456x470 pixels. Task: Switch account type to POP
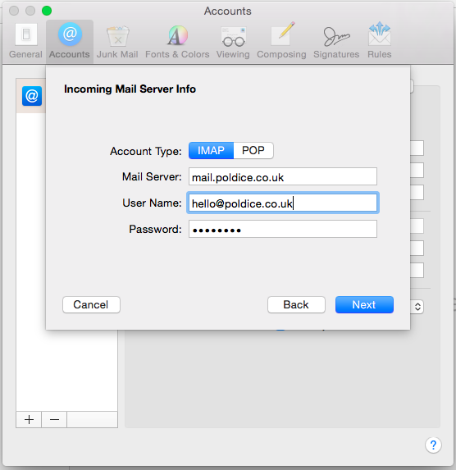[x=253, y=150]
